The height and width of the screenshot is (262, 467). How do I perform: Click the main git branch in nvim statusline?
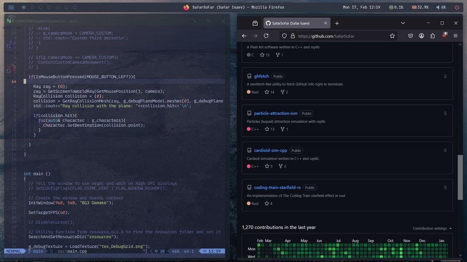[36, 251]
